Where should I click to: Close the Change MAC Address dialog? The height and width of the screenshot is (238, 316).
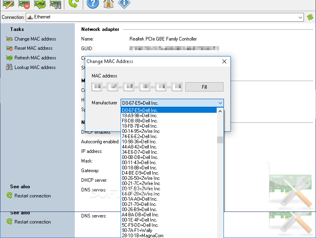[224, 61]
